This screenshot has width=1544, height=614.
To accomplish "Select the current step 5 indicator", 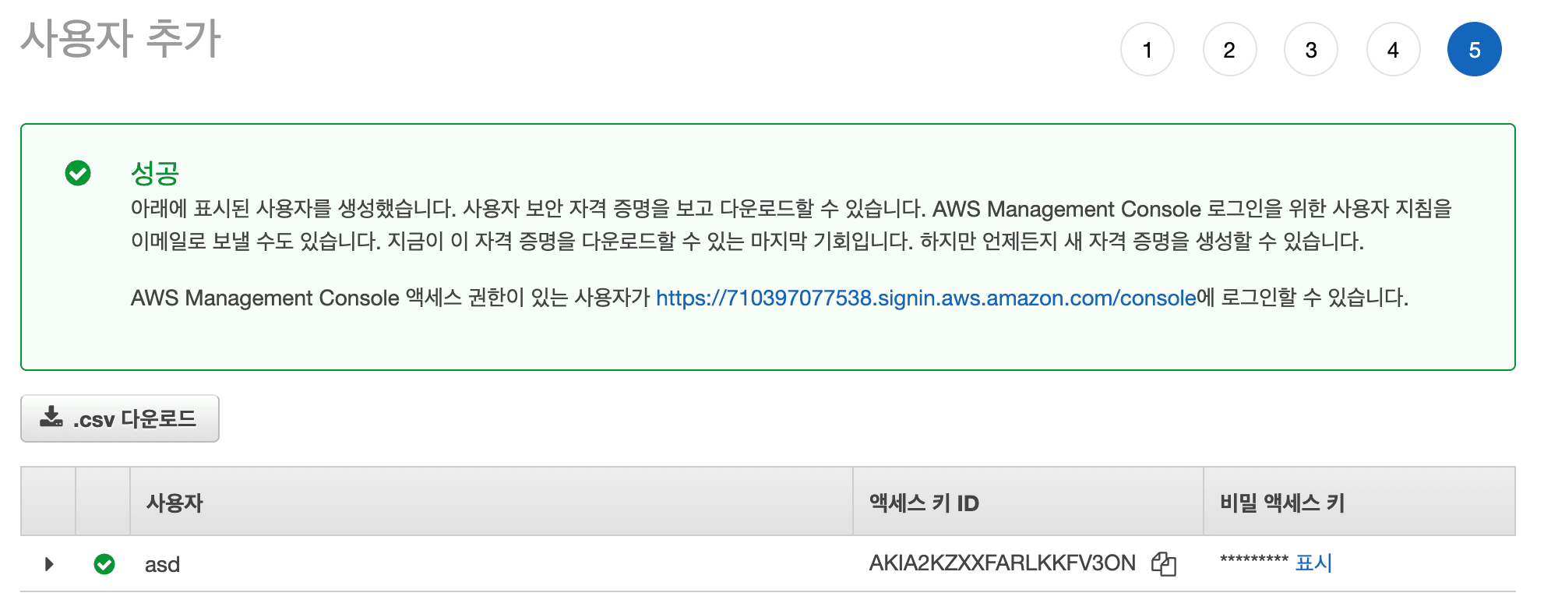I will click(x=1475, y=50).
